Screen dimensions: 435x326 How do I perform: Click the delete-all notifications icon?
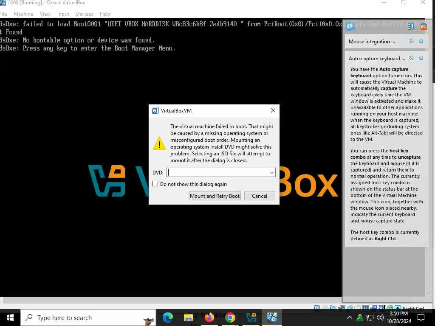tap(423, 27)
